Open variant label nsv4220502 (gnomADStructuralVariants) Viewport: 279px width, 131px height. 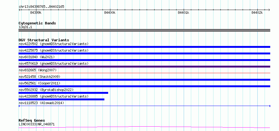(54, 44)
